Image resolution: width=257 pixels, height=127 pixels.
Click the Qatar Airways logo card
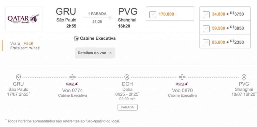(24, 18)
